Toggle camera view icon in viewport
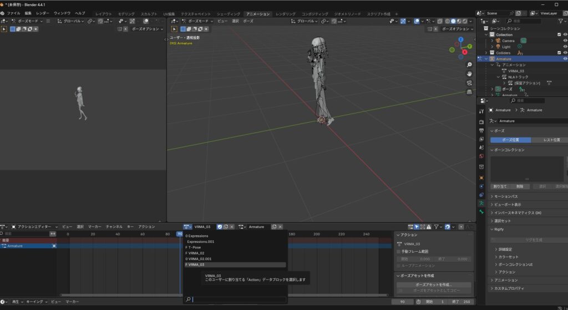Screen dimensions: 568x310 469,83
